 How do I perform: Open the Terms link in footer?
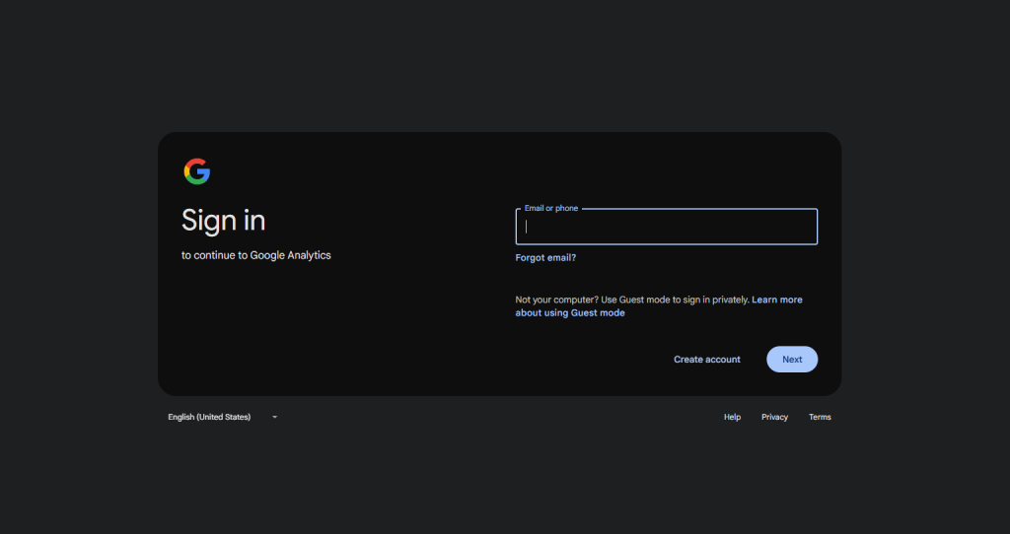(820, 418)
